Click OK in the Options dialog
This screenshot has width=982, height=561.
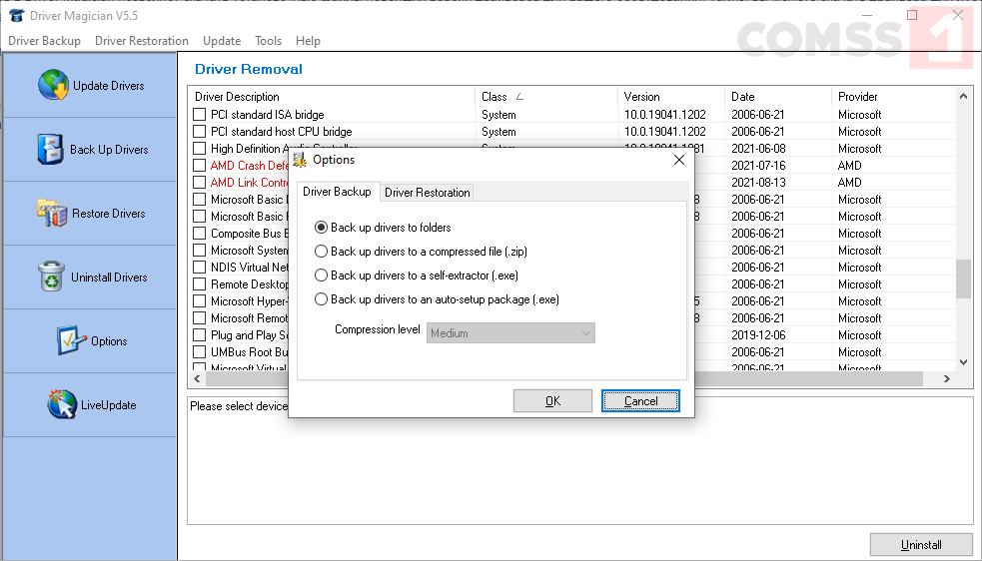552,400
